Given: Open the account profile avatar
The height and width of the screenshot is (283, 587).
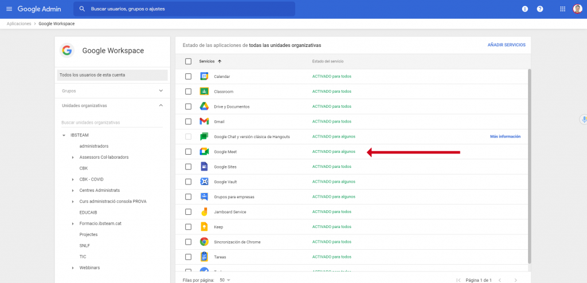Looking at the screenshot, I should [577, 9].
